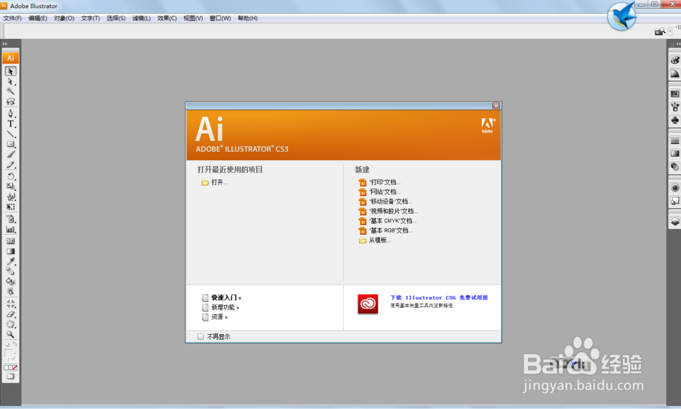Select the Zoom tool
Screen dimensions: 681x409
[x=10, y=334]
